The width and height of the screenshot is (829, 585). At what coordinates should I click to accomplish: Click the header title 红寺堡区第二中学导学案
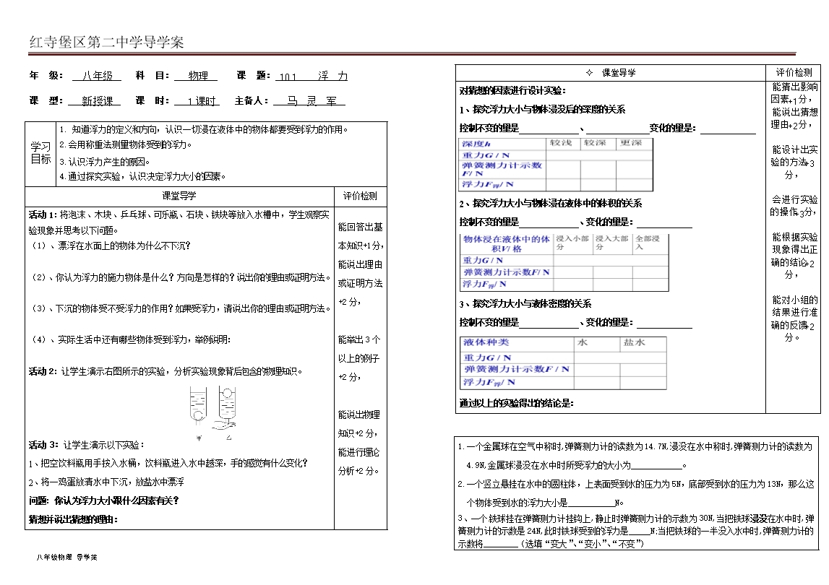pos(106,43)
